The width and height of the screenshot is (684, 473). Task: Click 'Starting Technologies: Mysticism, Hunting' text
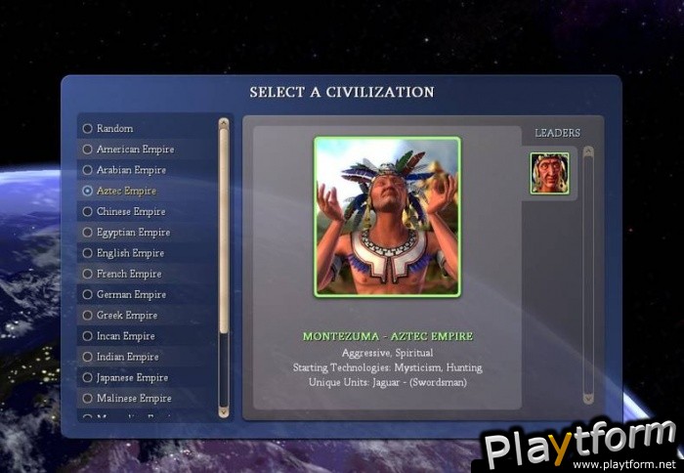(387, 367)
